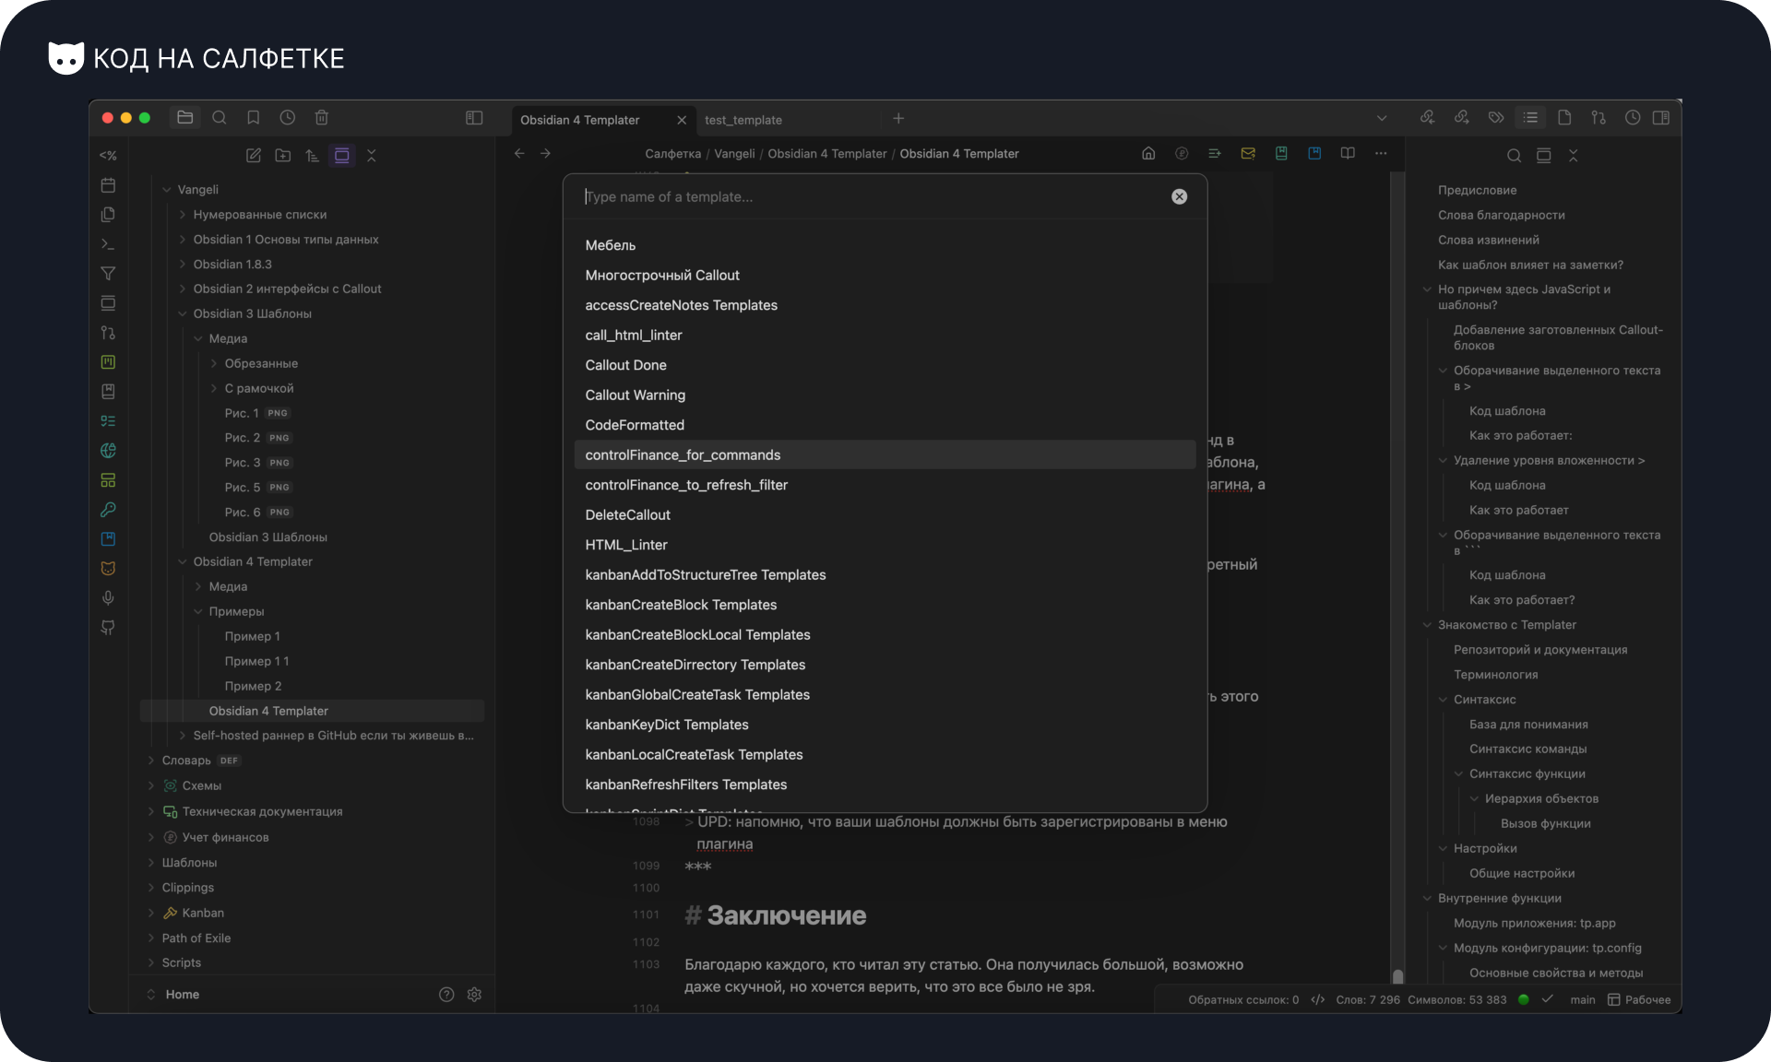Screen dimensions: 1771x1062
Task: Choose kanbanKeyDict Templates entry
Action: pos(885,725)
